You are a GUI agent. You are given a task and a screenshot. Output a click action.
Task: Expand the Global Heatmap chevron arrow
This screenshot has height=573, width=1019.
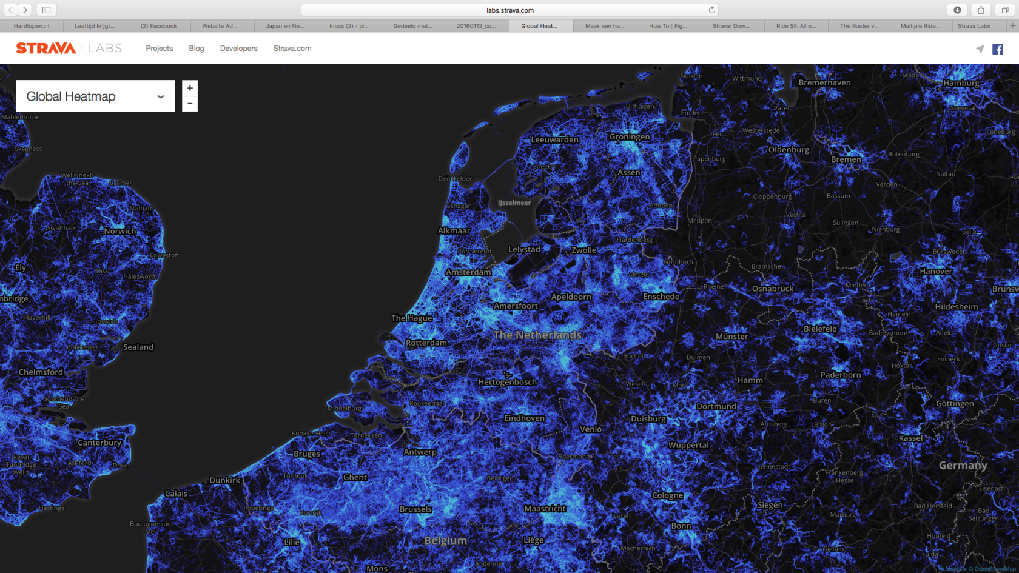(x=160, y=96)
